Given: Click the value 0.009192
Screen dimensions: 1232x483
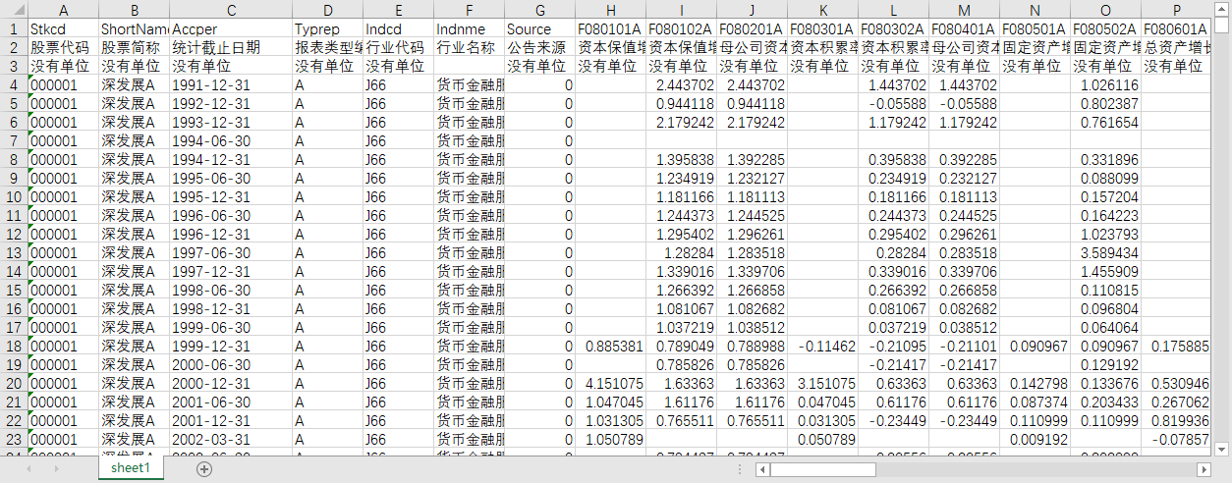Looking at the screenshot, I should click(x=1036, y=440).
